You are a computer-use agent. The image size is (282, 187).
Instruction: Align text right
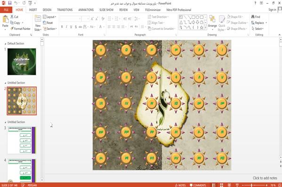118,27
